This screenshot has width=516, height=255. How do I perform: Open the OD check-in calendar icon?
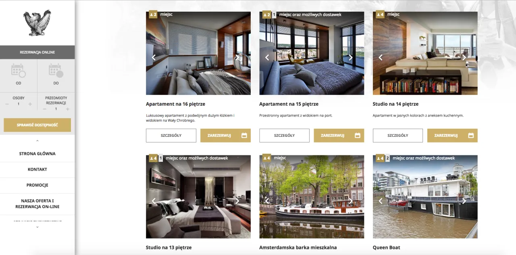pyautogui.click(x=19, y=71)
